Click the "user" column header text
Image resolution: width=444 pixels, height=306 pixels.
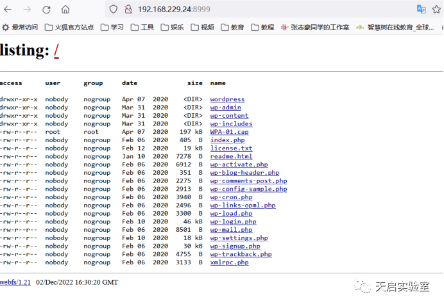tap(53, 83)
